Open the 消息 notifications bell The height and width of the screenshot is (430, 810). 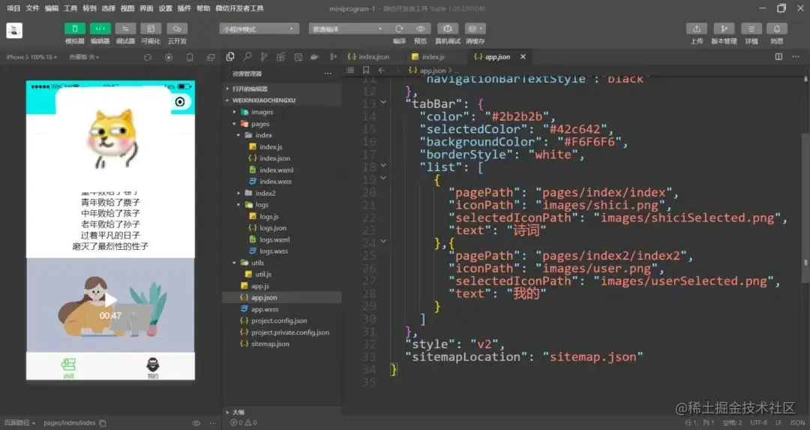pos(776,29)
